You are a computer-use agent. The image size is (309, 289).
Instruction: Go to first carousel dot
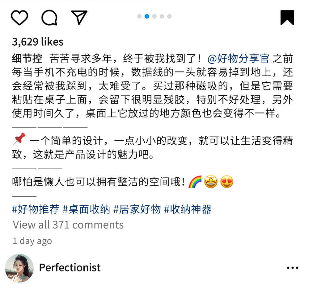pos(139,16)
